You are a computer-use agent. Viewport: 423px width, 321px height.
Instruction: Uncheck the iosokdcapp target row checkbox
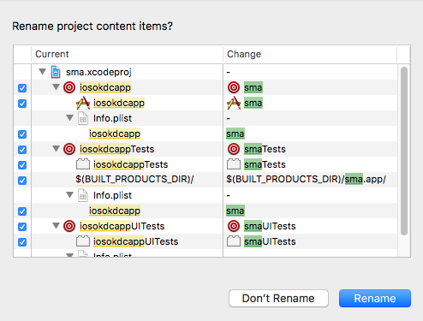coord(22,88)
